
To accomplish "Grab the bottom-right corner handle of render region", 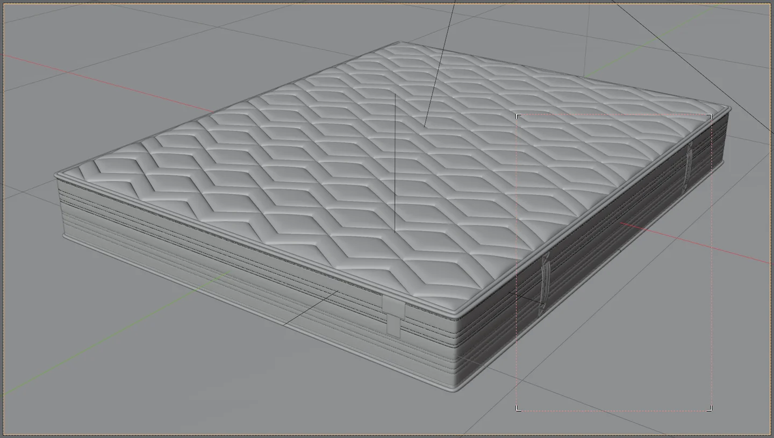I will pos(710,409).
